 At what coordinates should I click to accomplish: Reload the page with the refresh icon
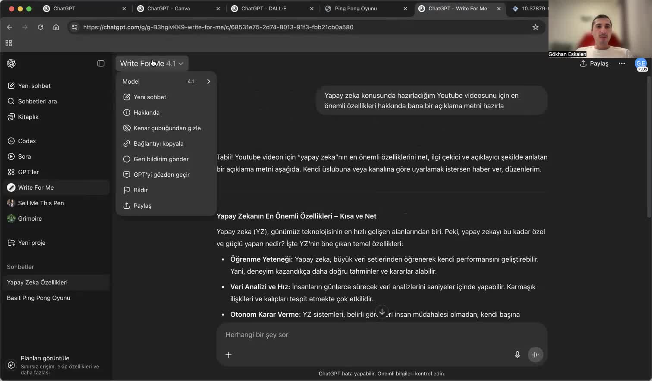pos(41,27)
